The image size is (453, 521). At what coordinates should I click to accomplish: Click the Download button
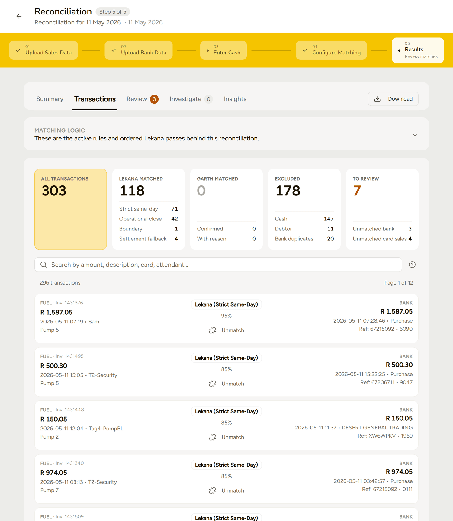point(393,99)
